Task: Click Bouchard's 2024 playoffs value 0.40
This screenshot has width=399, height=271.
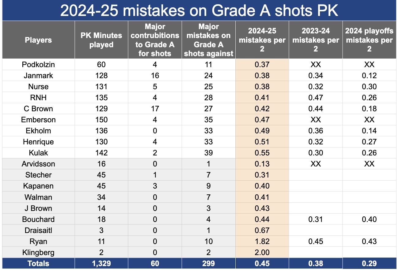Action: pyautogui.click(x=369, y=219)
